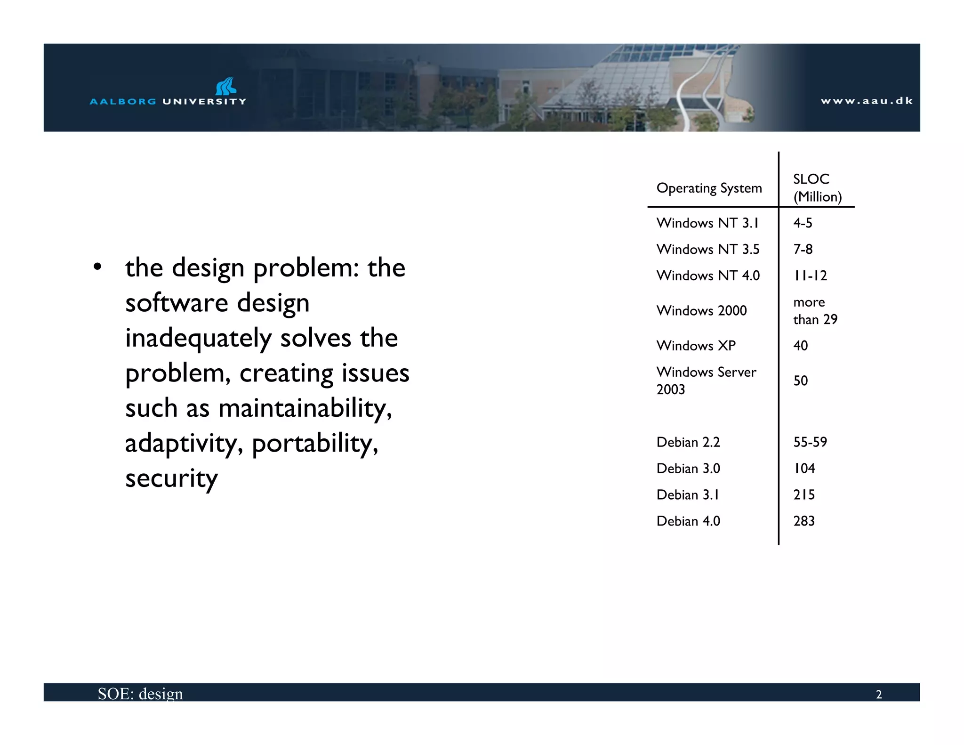Select the Debian 3.0 row label
Image resolution: width=964 pixels, height=745 pixels.
click(x=688, y=469)
